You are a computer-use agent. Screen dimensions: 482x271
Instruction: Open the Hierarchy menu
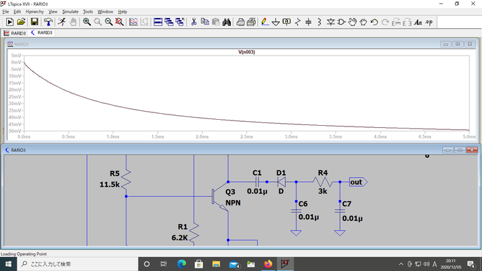click(34, 11)
